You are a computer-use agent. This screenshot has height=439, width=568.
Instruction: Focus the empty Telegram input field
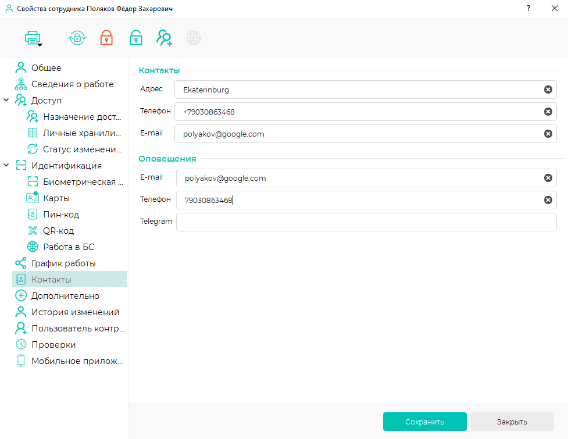click(366, 222)
